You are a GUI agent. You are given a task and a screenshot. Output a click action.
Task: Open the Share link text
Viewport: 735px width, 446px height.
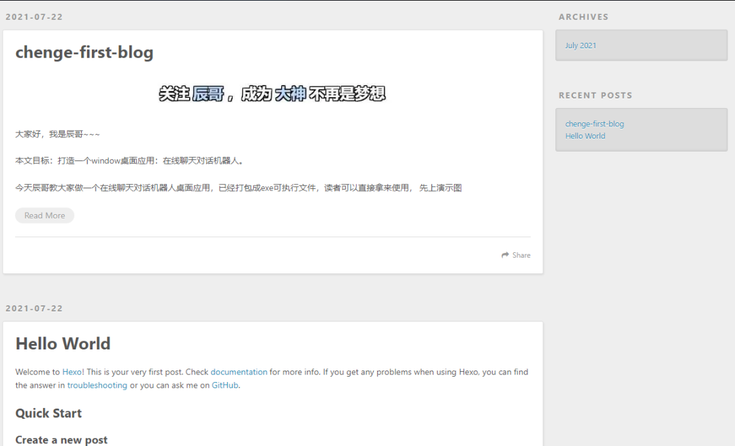coord(521,256)
